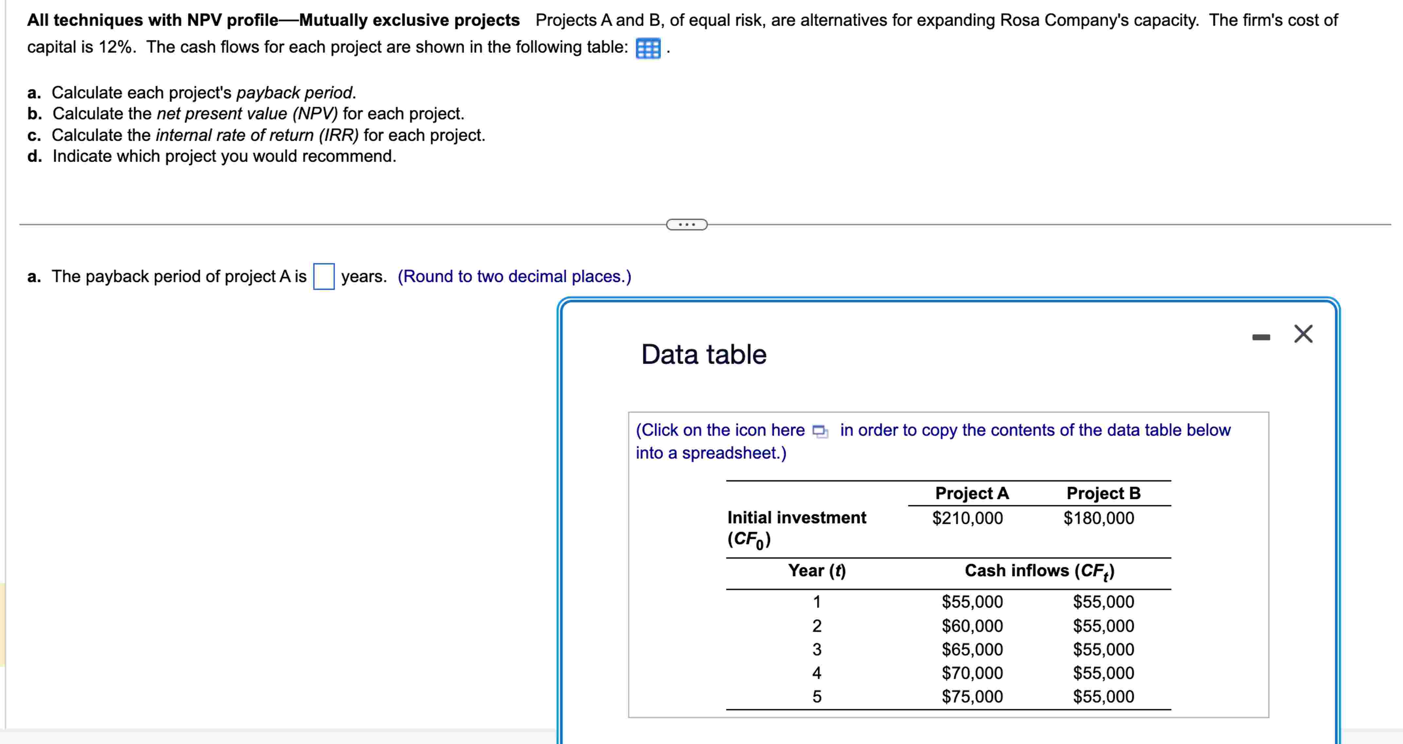Click Project A year 3 inflow $65,000

(x=972, y=650)
